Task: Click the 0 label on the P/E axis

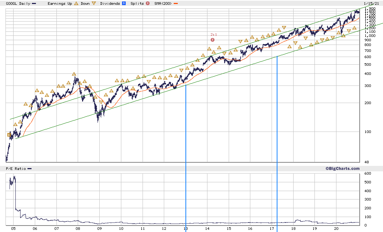Action: click(x=365, y=225)
